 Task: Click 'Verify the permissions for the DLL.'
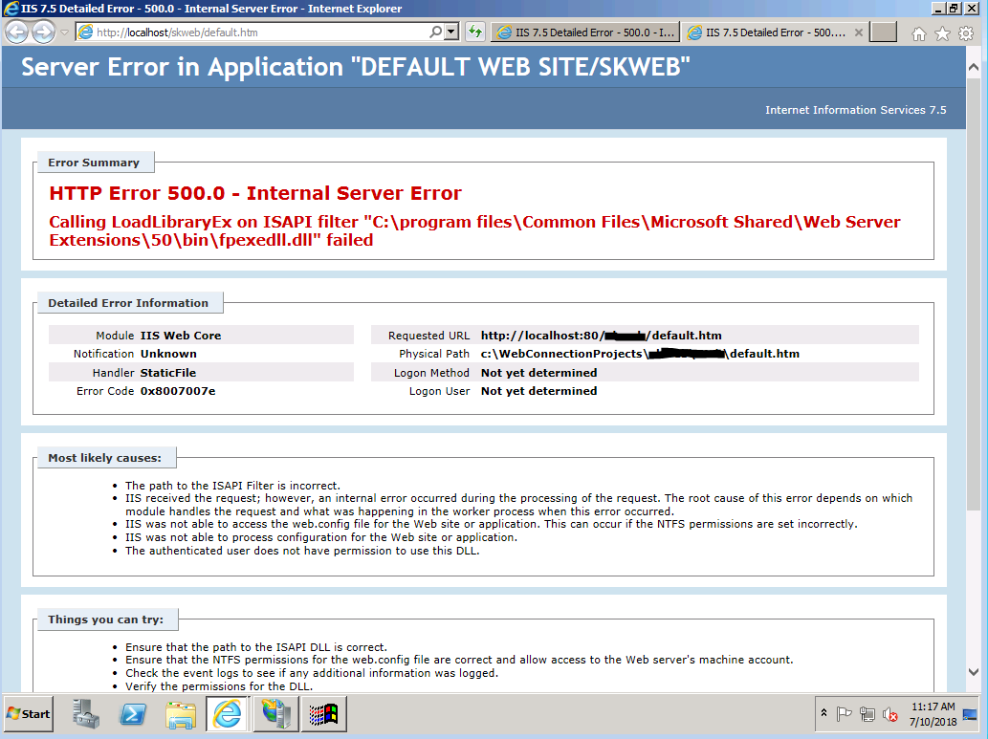(x=219, y=686)
